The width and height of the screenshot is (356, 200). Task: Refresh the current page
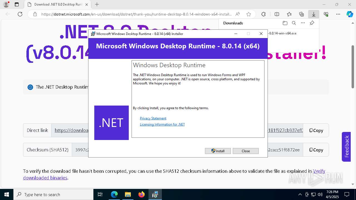(x=20, y=14)
